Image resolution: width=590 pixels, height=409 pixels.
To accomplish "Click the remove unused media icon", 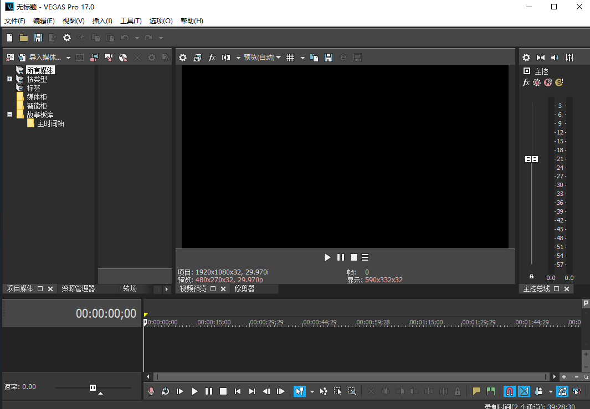I will point(10,58).
